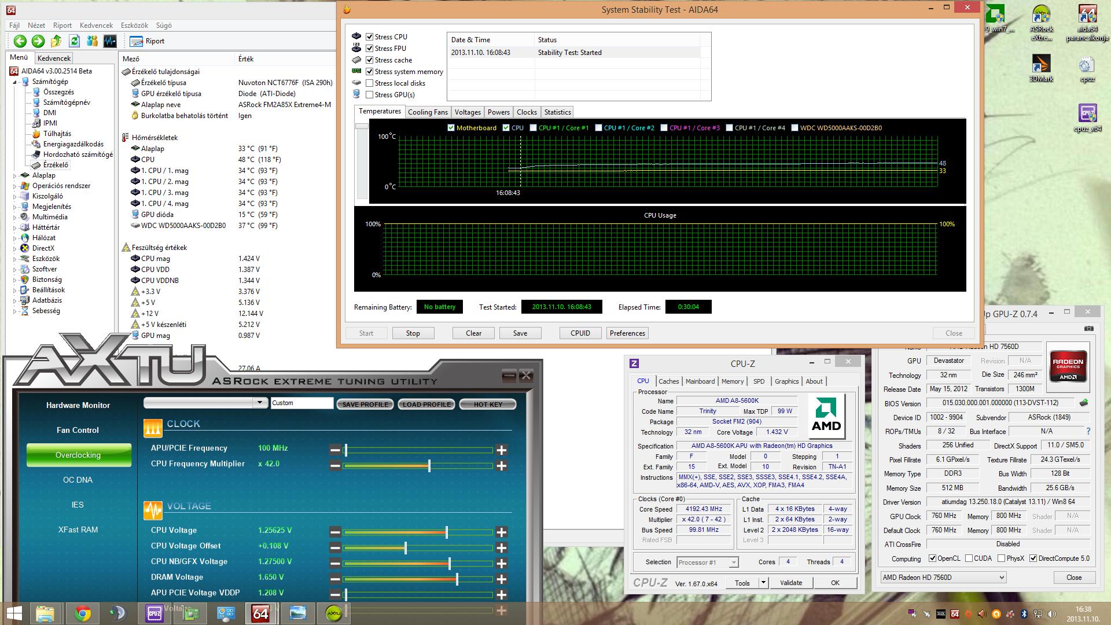The width and height of the screenshot is (1111, 625).
Task: Click Windows Start button on taskbar
Action: pos(14,613)
